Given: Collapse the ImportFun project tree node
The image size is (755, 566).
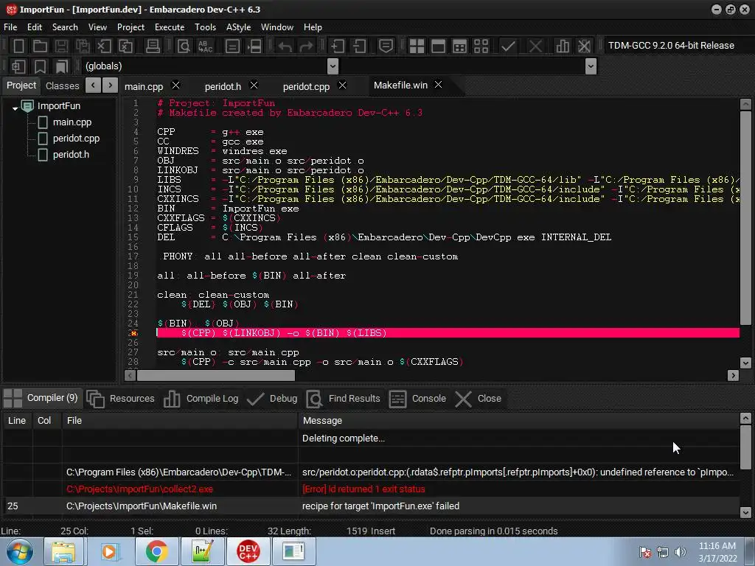Looking at the screenshot, I should [15, 108].
